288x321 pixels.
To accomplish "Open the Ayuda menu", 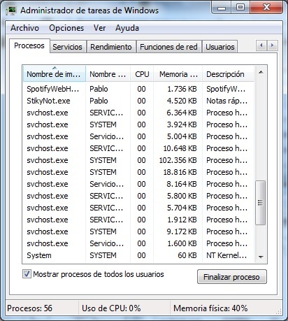I will click(x=127, y=28).
